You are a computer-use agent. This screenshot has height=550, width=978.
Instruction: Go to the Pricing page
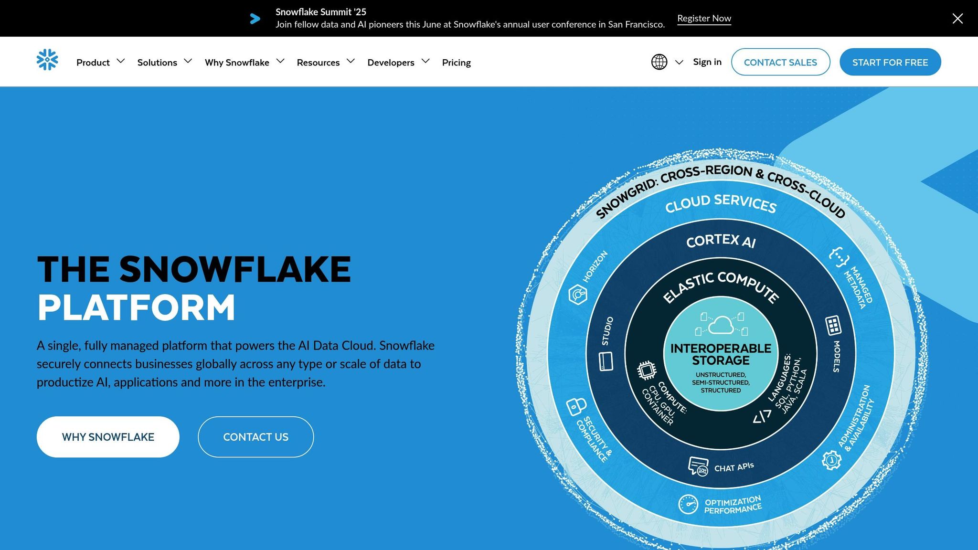pos(456,62)
